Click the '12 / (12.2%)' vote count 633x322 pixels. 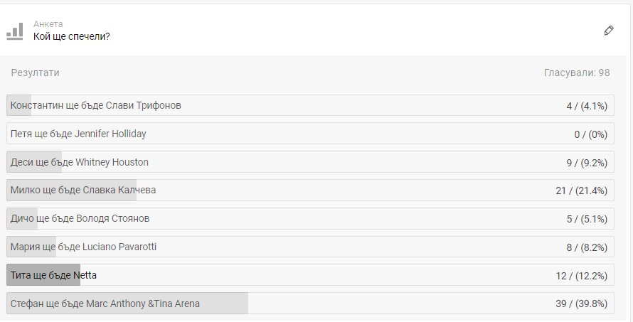pos(581,276)
